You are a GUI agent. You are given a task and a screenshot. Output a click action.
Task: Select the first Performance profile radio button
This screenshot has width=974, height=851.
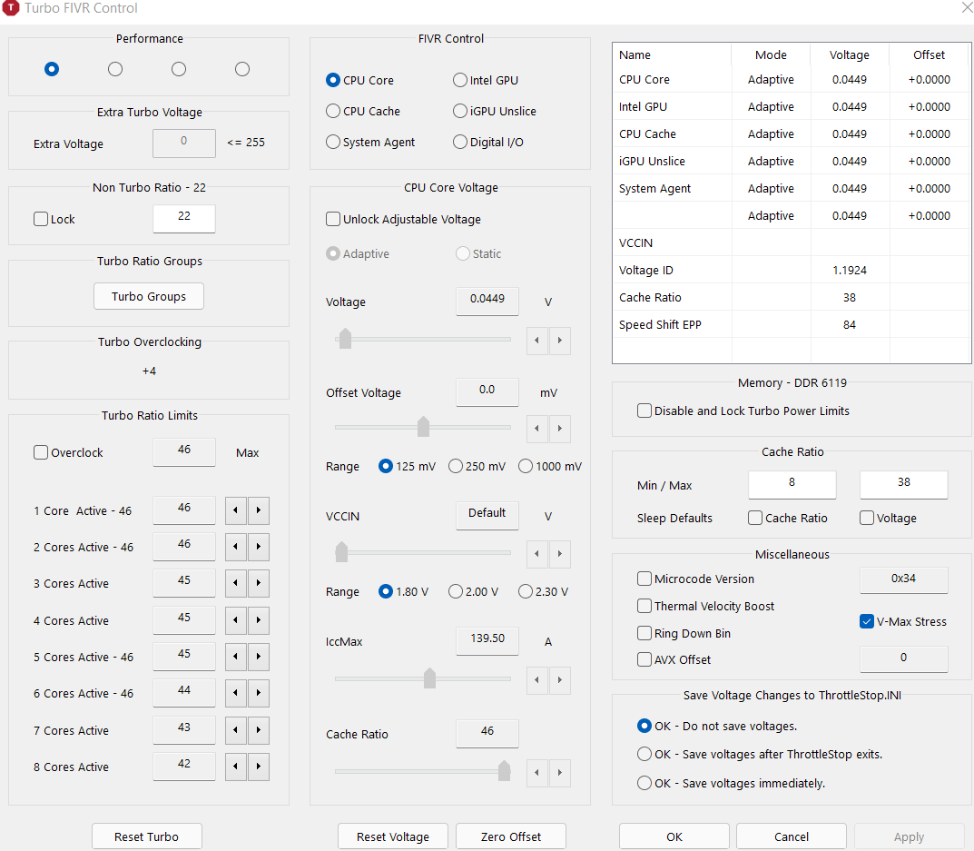52,69
